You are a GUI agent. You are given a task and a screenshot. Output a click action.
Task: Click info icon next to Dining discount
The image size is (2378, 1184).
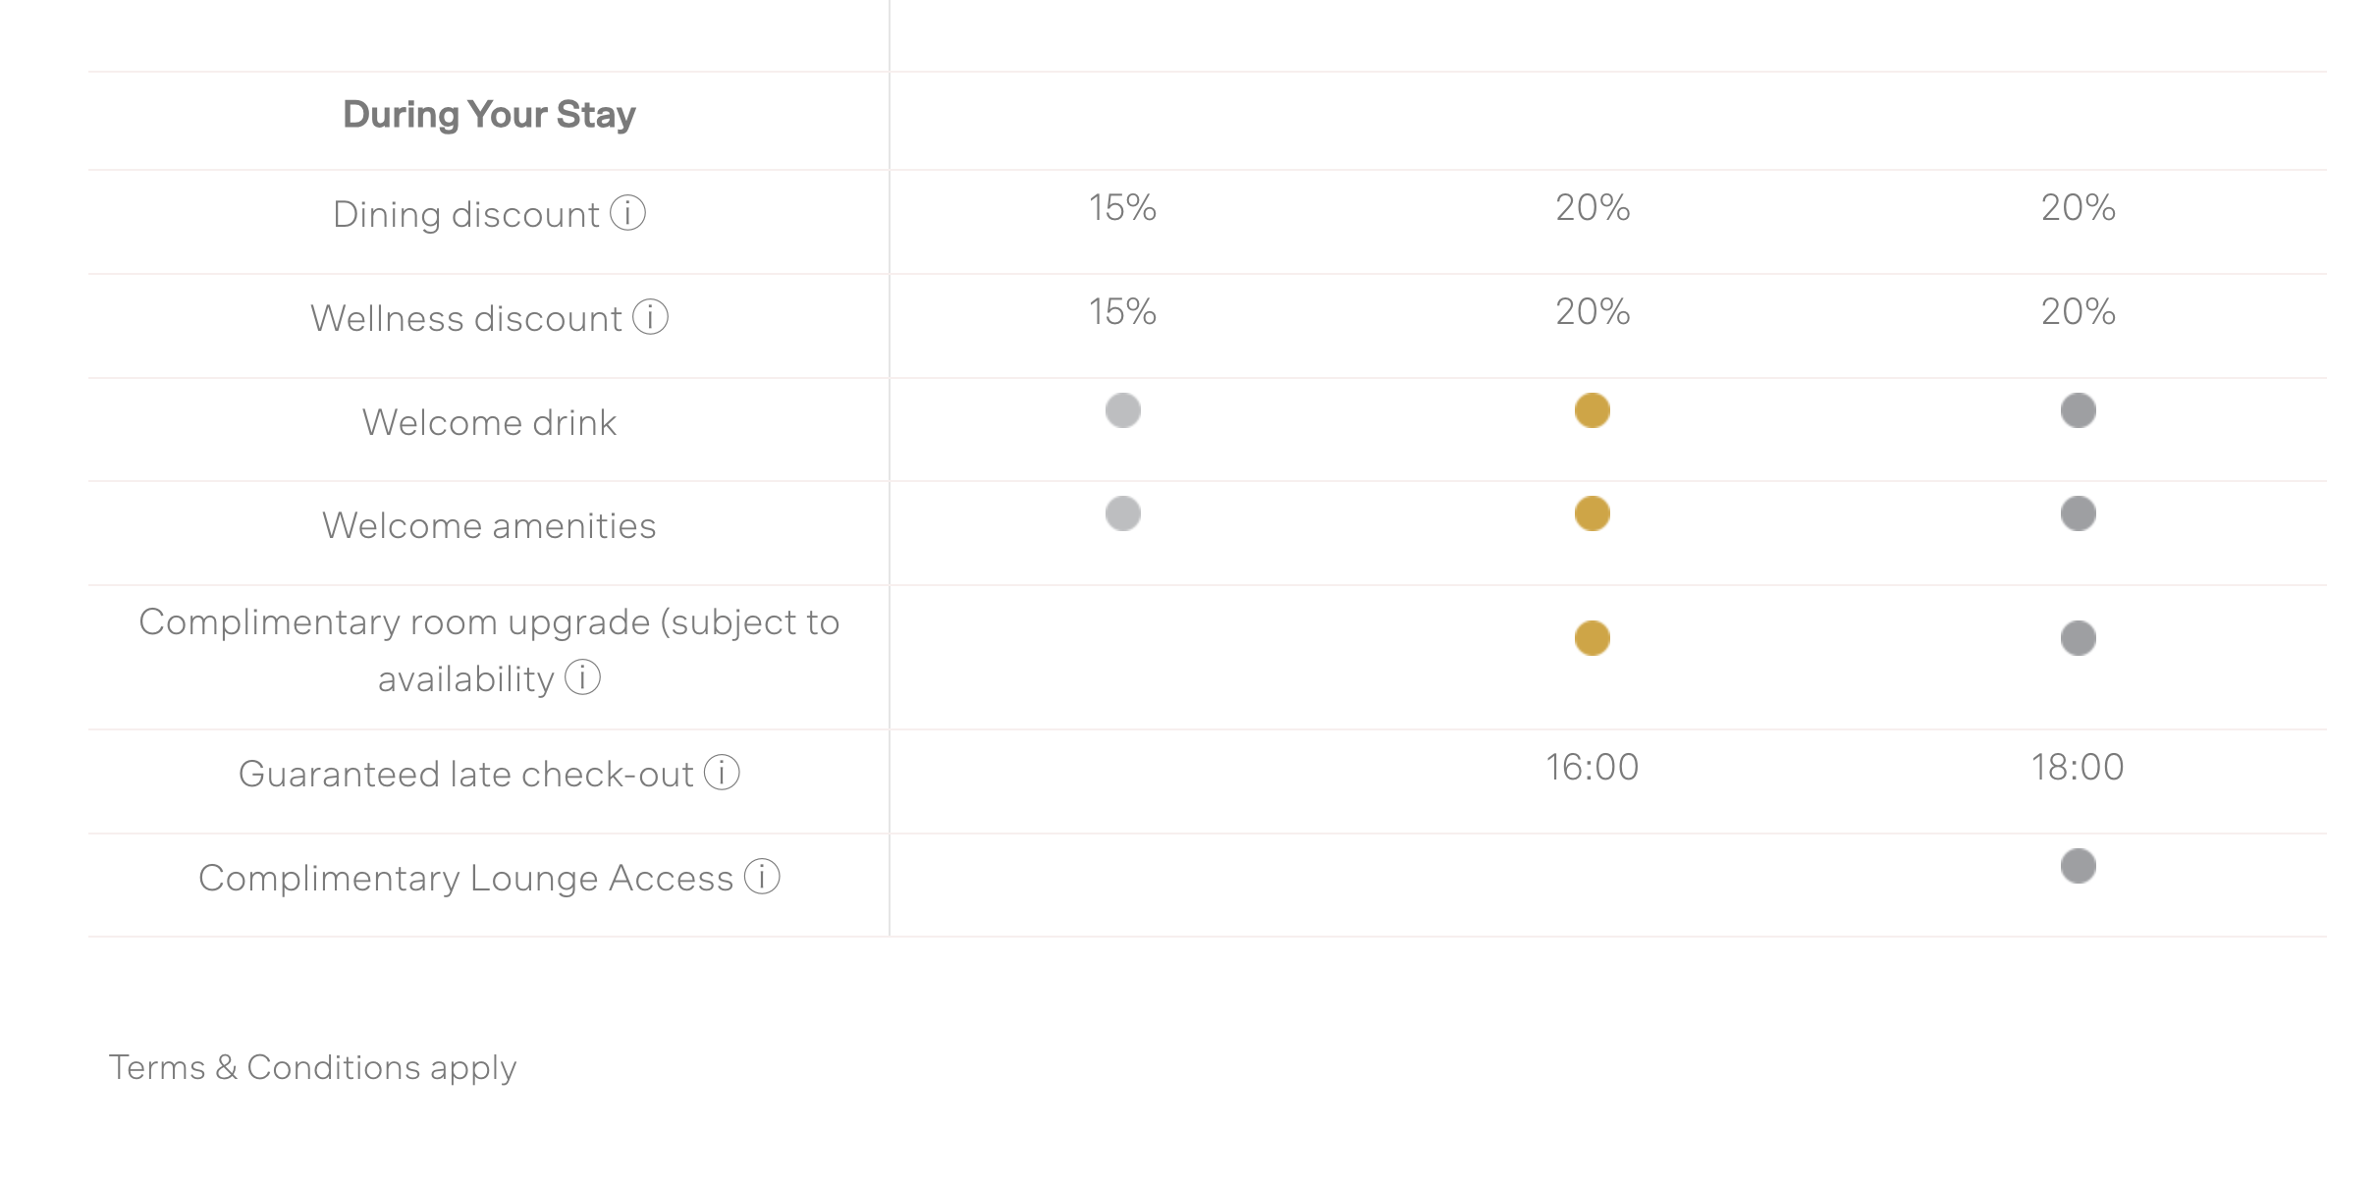click(x=627, y=212)
